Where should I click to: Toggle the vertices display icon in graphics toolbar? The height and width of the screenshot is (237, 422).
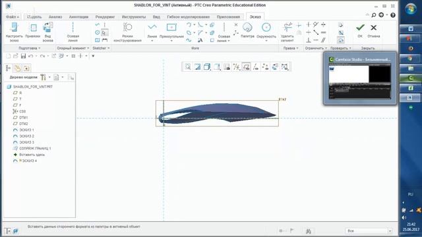(x=265, y=66)
